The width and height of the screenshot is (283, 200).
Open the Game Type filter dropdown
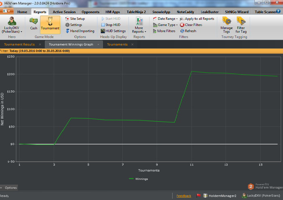[x=165, y=25]
